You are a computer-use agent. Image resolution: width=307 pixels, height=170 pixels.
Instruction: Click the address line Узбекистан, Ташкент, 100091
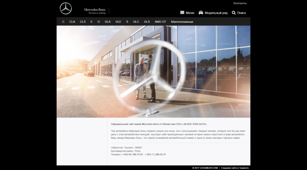[127, 148]
